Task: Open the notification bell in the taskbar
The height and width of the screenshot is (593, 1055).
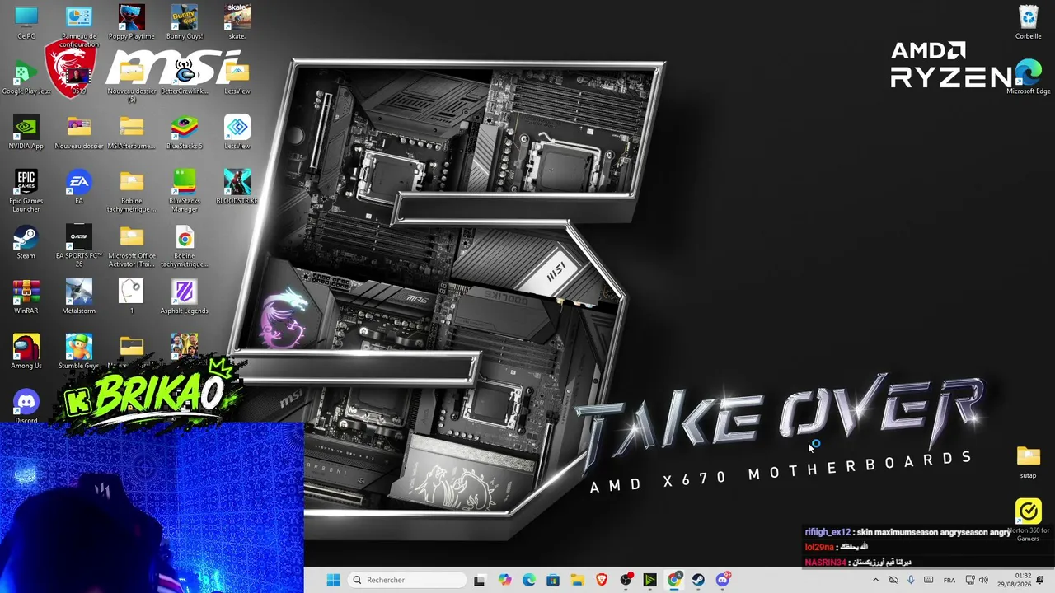Action: point(1040,580)
